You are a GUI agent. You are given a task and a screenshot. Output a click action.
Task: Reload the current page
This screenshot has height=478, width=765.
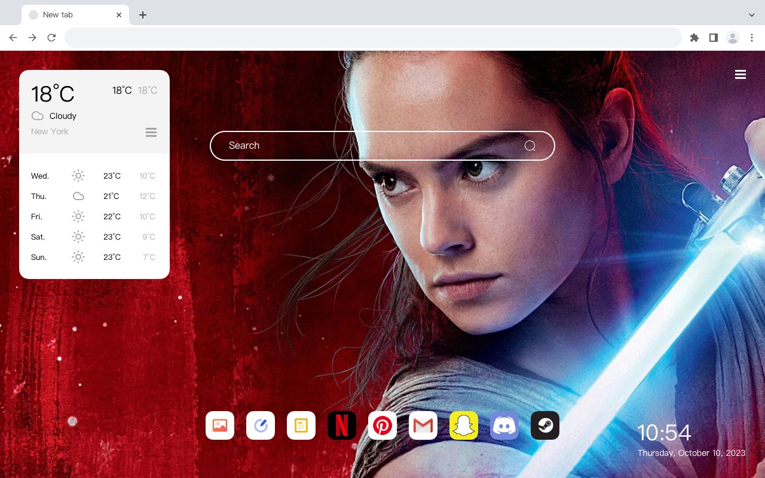(51, 38)
